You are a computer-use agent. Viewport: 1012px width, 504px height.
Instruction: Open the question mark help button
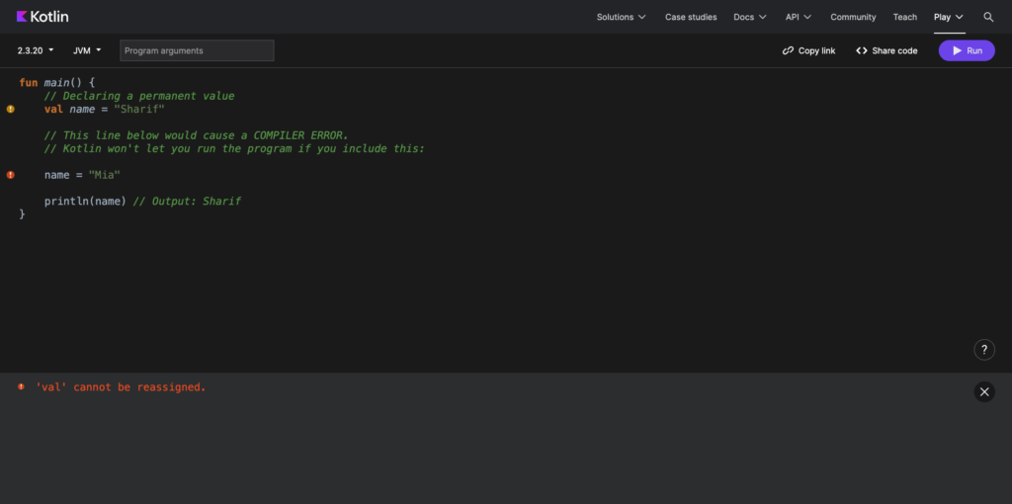(984, 350)
